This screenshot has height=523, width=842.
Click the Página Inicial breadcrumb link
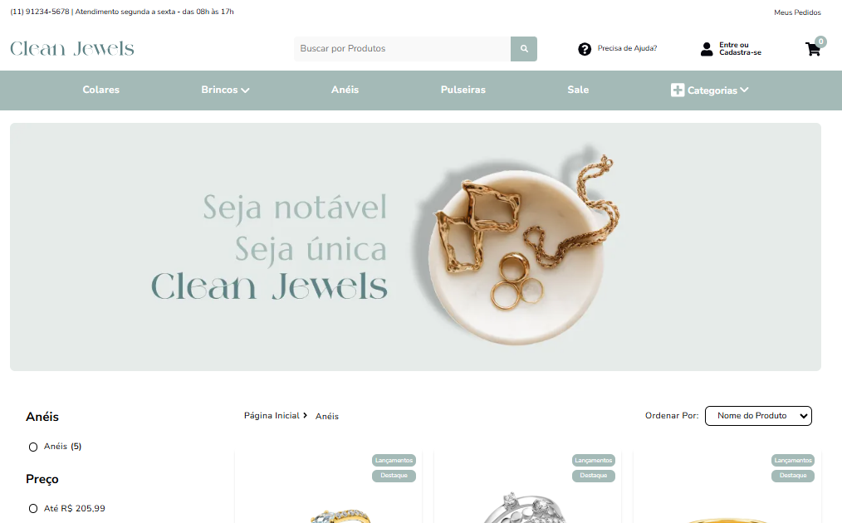(x=272, y=416)
